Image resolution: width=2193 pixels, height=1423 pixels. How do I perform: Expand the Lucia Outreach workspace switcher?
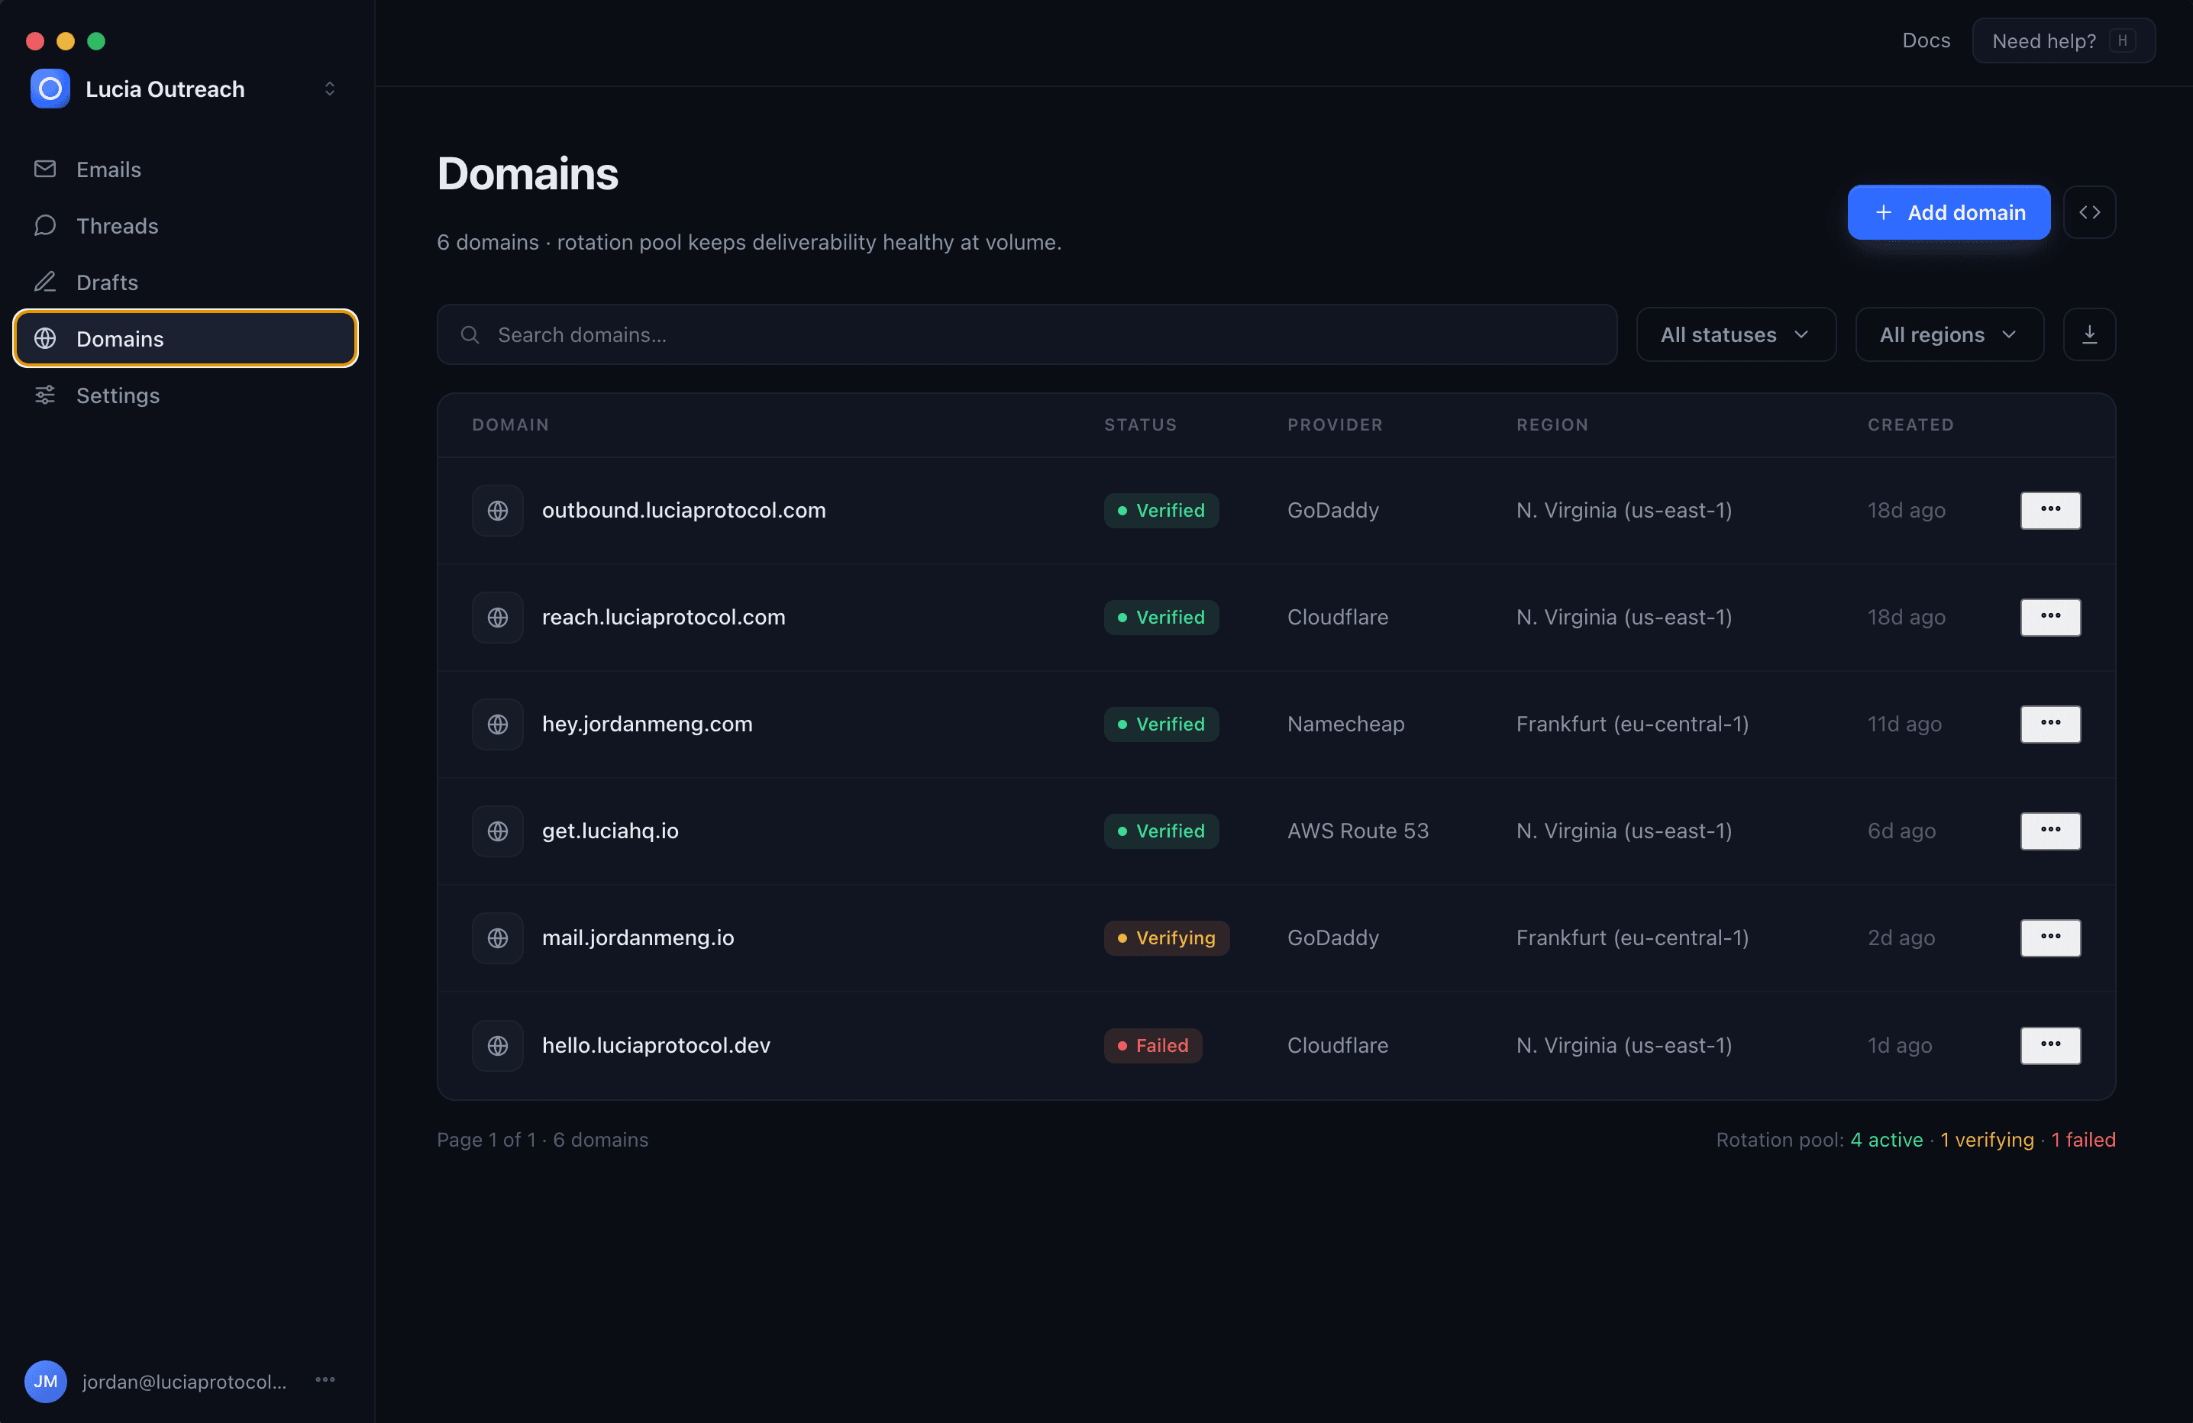[329, 89]
